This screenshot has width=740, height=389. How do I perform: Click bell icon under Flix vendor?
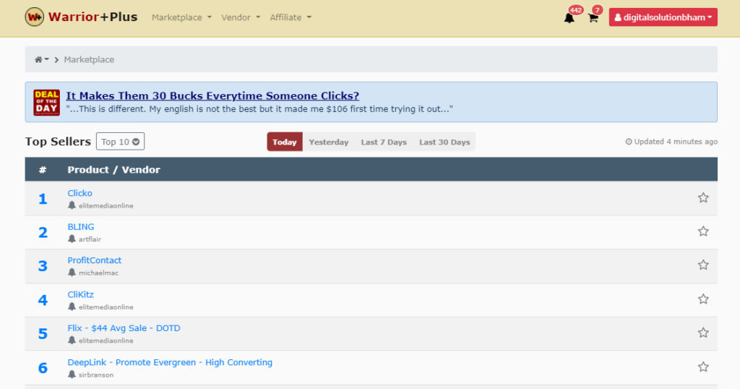point(72,340)
